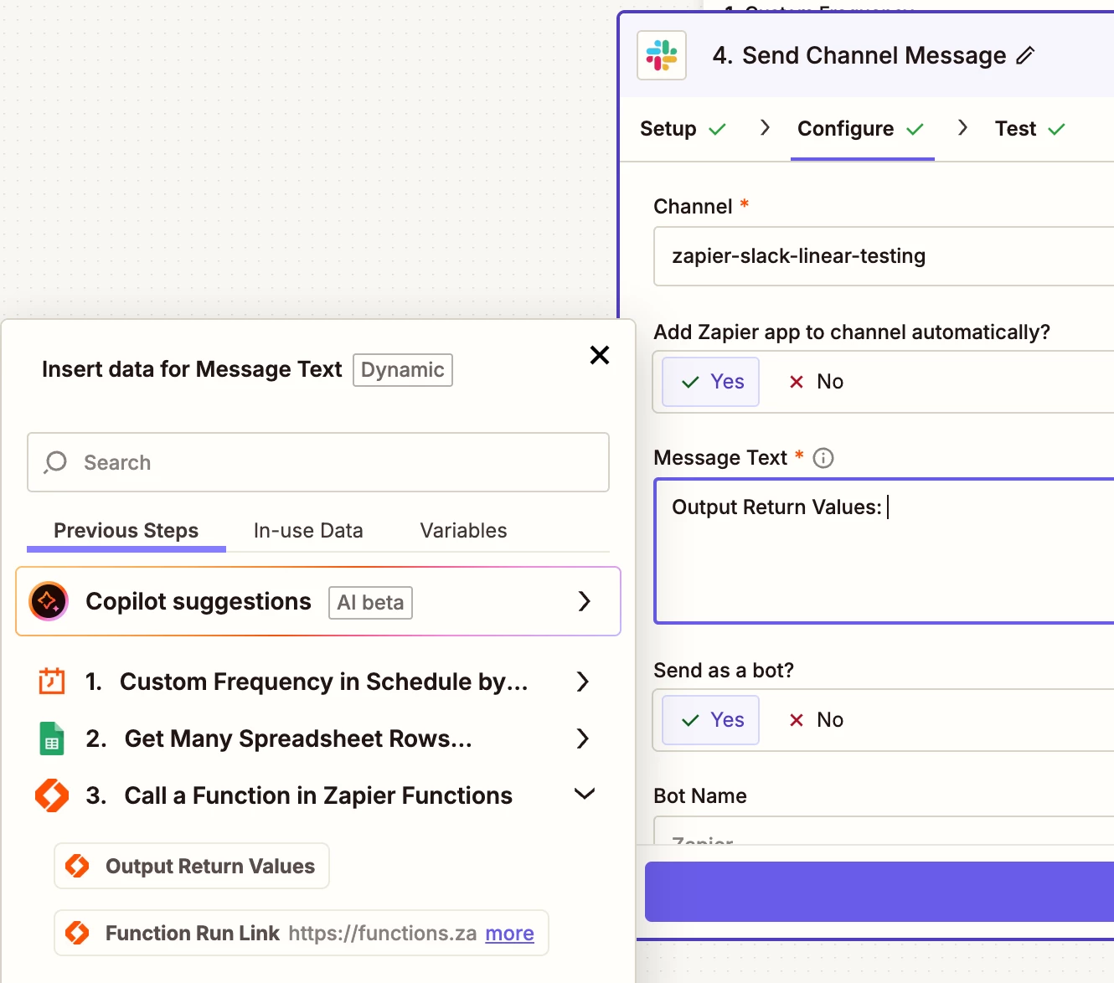Insert the Output Return Values pill
Viewport: 1114px width, 983px height.
192,866
